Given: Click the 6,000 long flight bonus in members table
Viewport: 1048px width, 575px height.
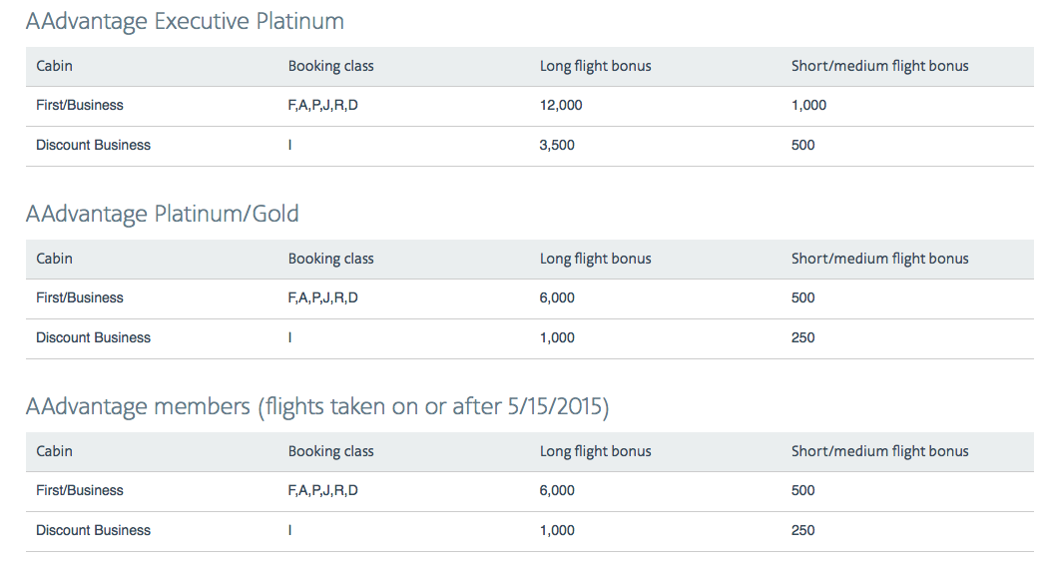Looking at the screenshot, I should [x=557, y=490].
